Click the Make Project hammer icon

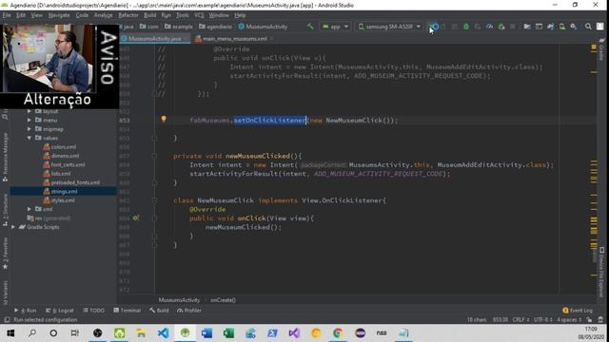click(x=310, y=27)
